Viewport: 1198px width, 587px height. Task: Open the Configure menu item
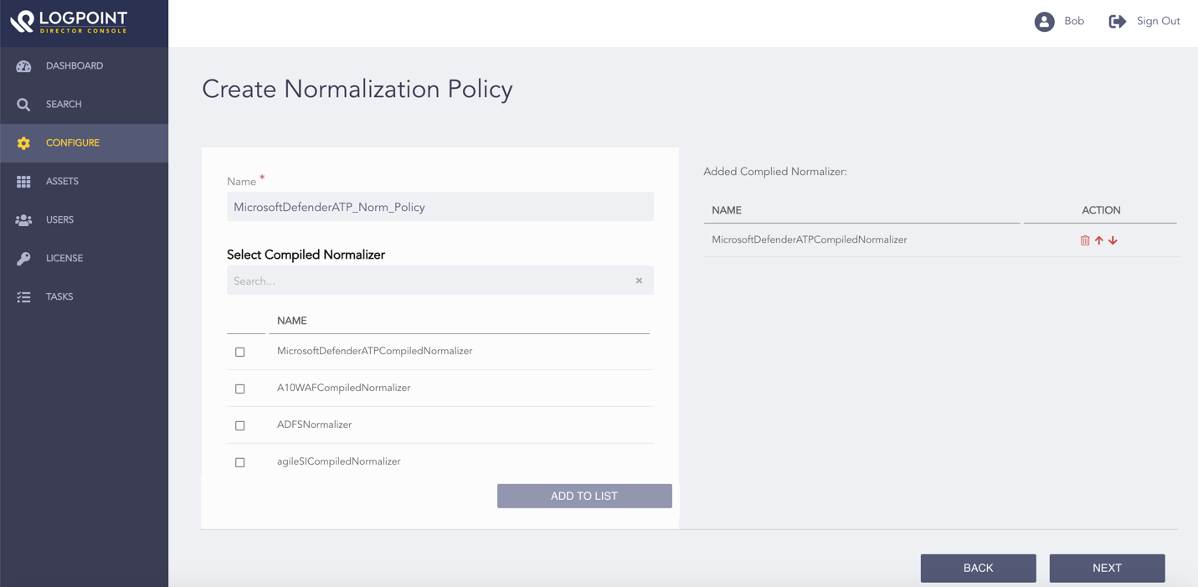(73, 143)
